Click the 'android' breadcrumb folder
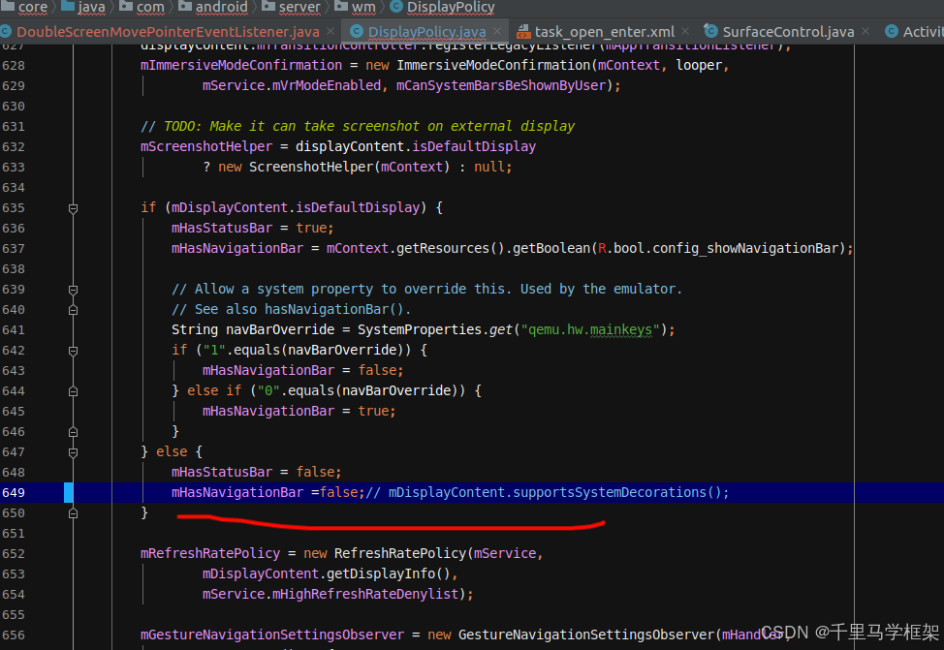This screenshot has height=650, width=944. point(213,7)
